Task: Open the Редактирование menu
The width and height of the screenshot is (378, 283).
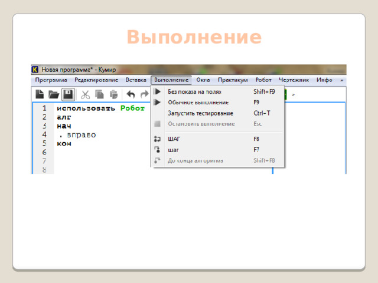Action: (x=96, y=80)
